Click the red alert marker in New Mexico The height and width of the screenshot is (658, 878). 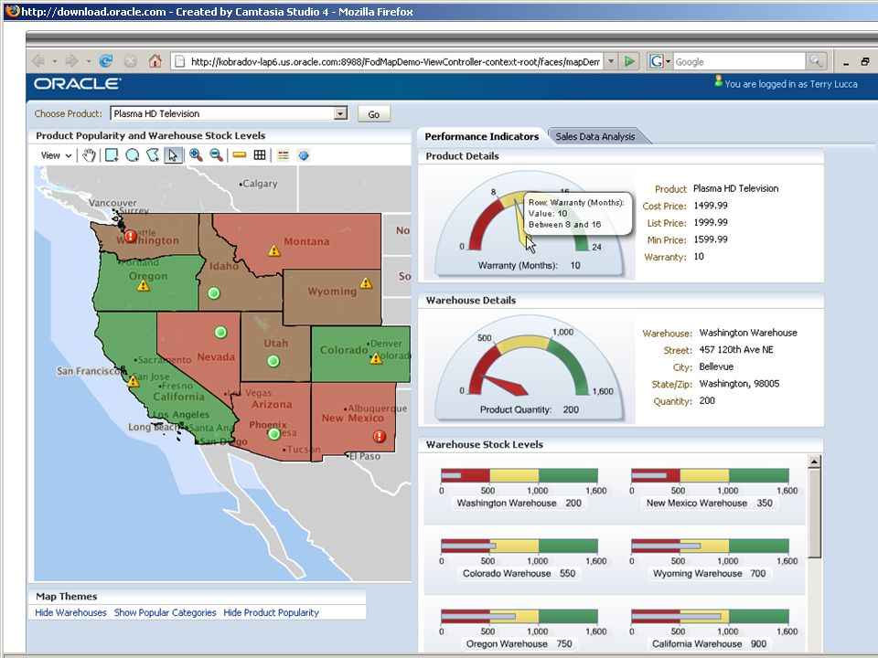(380, 437)
